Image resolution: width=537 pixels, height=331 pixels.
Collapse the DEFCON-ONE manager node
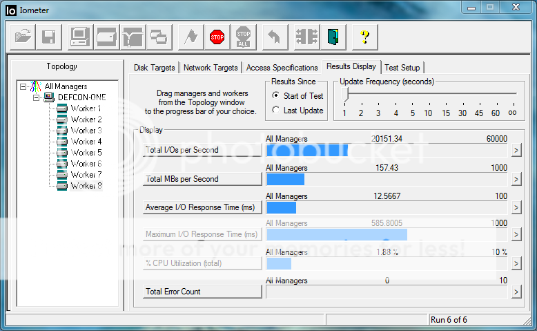(x=37, y=97)
